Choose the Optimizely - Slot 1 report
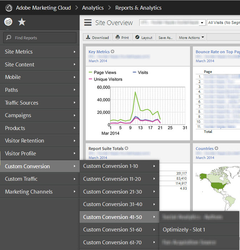This screenshot has width=240, height=250. click(199, 230)
